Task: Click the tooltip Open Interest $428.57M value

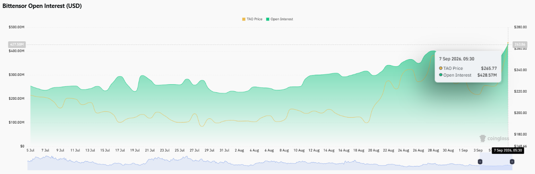Action: [x=487, y=75]
